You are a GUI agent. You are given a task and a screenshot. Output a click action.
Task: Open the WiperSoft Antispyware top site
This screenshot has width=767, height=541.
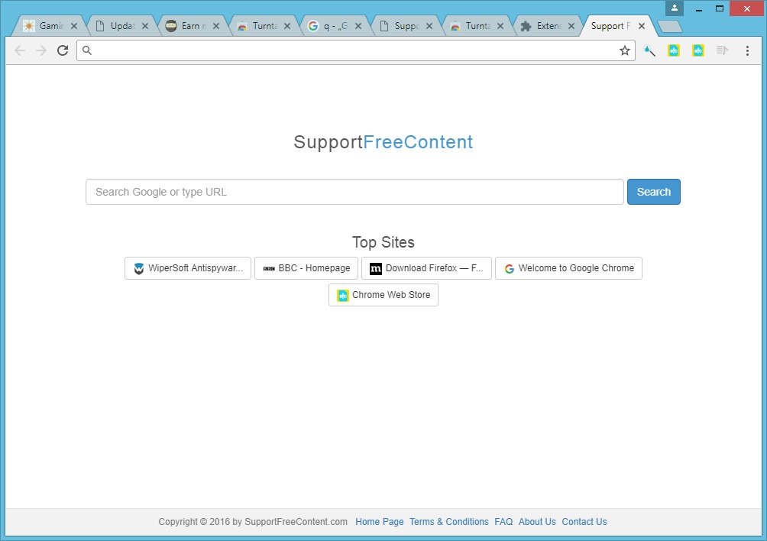(188, 268)
